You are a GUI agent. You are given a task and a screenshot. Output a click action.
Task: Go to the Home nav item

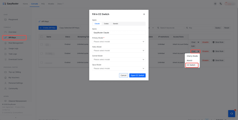(25, 4)
